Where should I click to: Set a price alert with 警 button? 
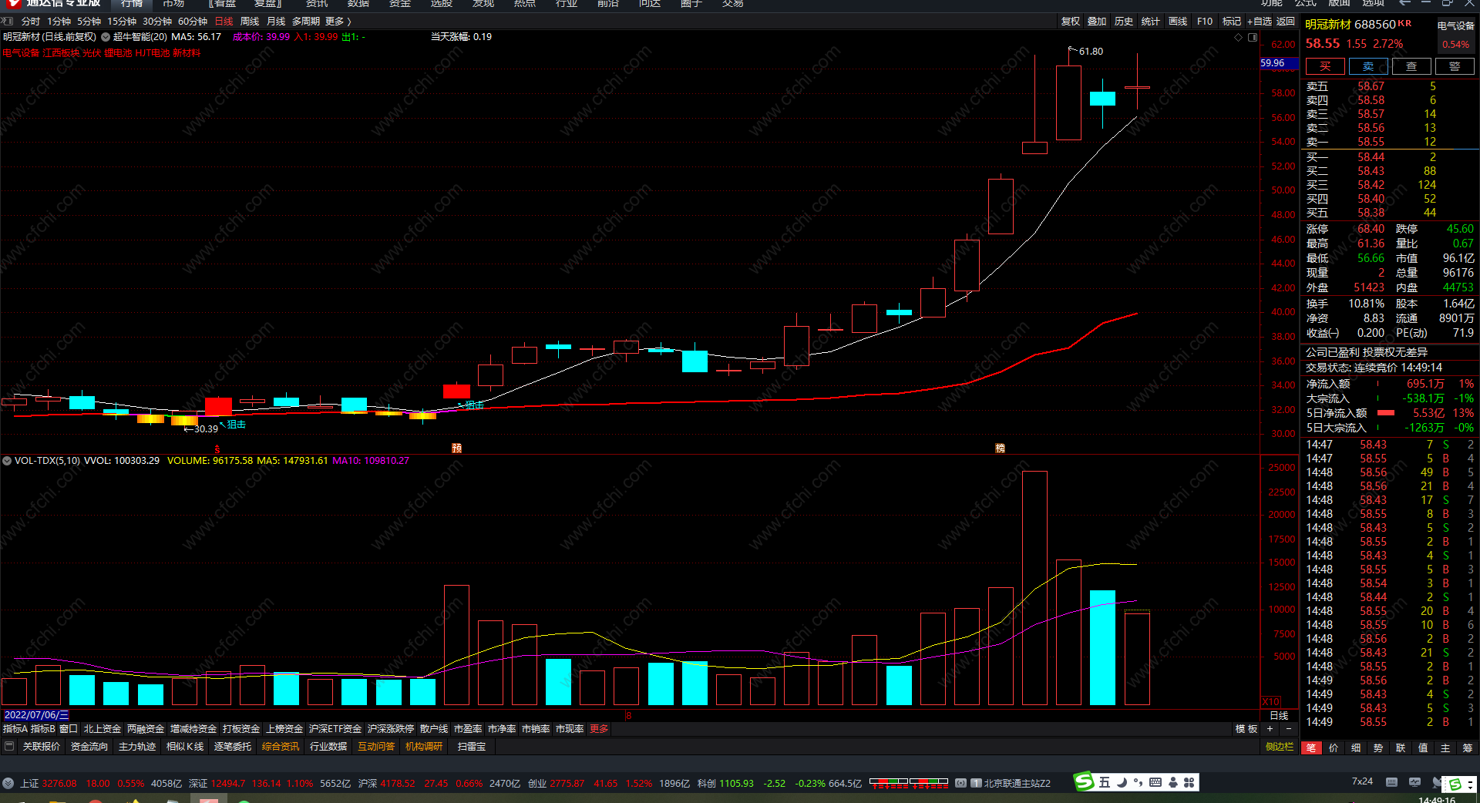click(x=1455, y=66)
